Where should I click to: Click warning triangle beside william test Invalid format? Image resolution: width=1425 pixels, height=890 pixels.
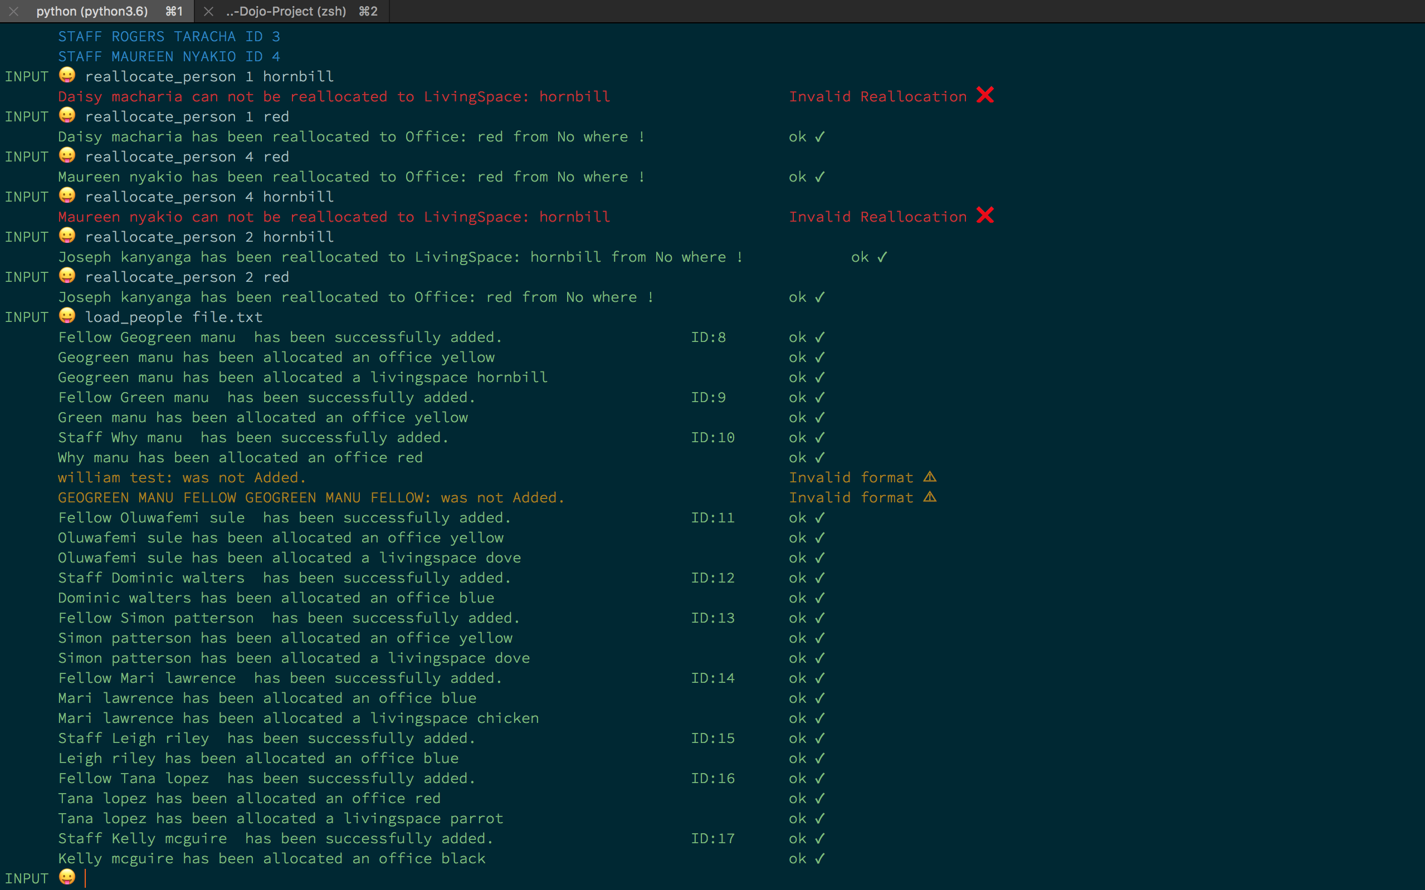tap(929, 477)
